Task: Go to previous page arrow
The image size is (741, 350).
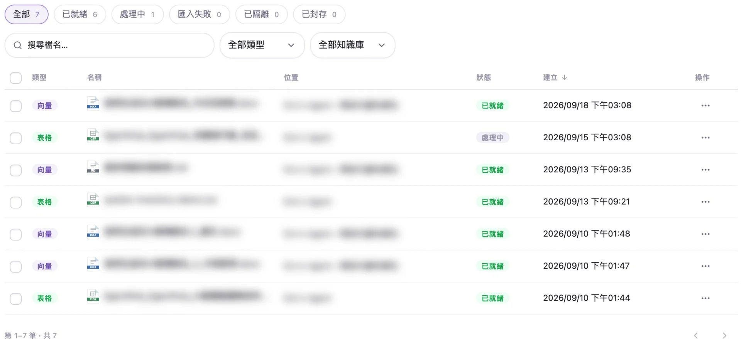Action: (696, 336)
